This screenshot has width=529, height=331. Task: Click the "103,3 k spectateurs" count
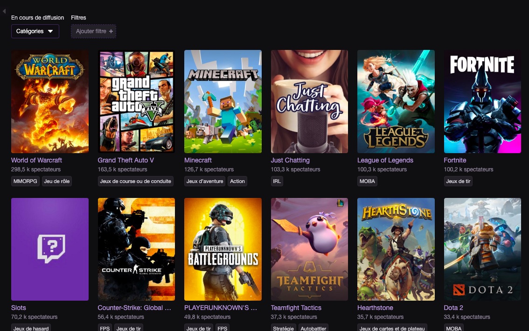(296, 169)
